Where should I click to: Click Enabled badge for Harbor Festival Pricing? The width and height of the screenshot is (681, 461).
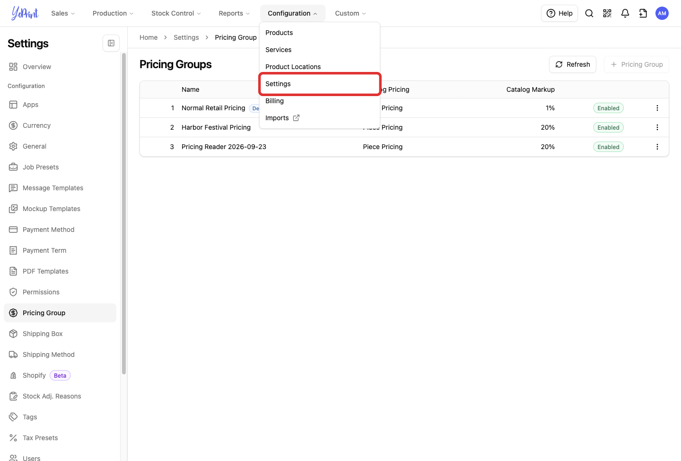[x=609, y=127]
